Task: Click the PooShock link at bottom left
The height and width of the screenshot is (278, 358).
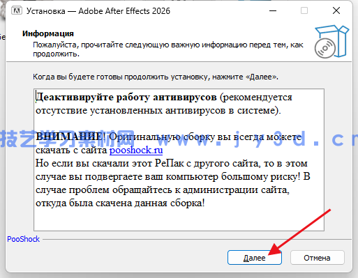Action: pos(23,239)
